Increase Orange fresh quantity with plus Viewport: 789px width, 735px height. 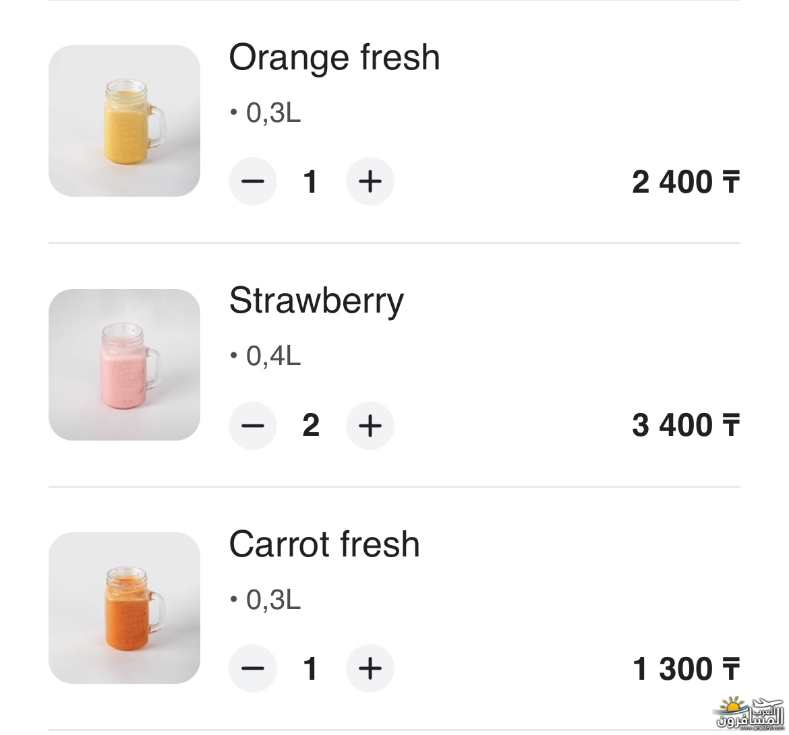pyautogui.click(x=370, y=182)
